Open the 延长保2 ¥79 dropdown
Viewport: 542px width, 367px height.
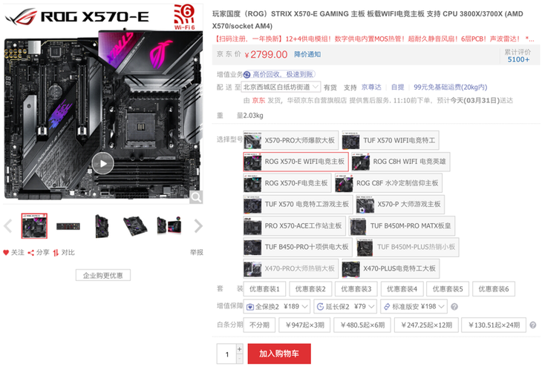pos(345,307)
